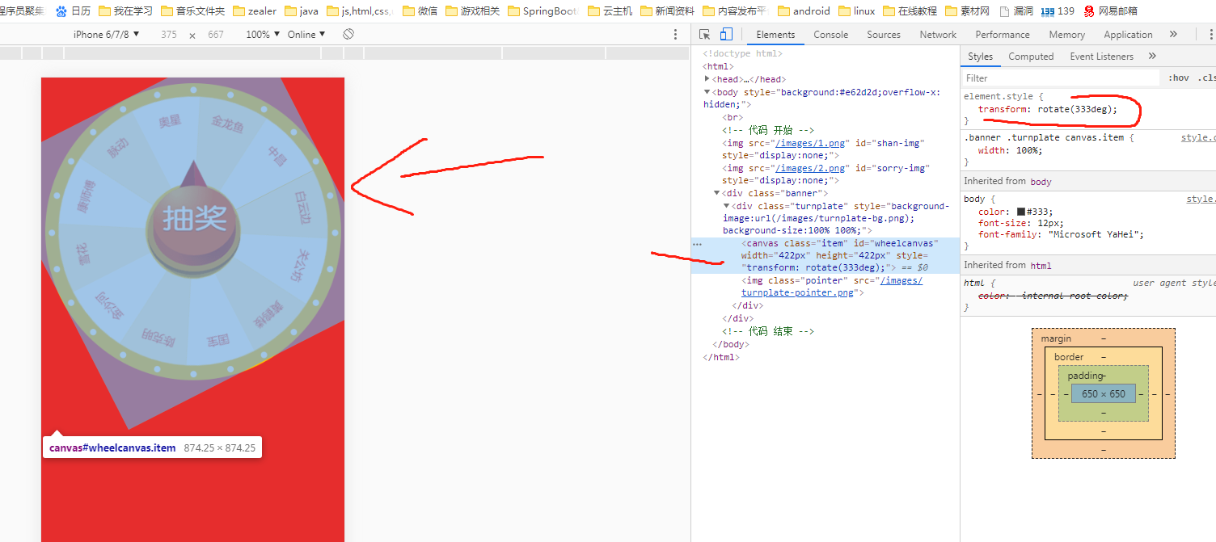Open the Application tab
The image size is (1216, 542).
click(1128, 35)
